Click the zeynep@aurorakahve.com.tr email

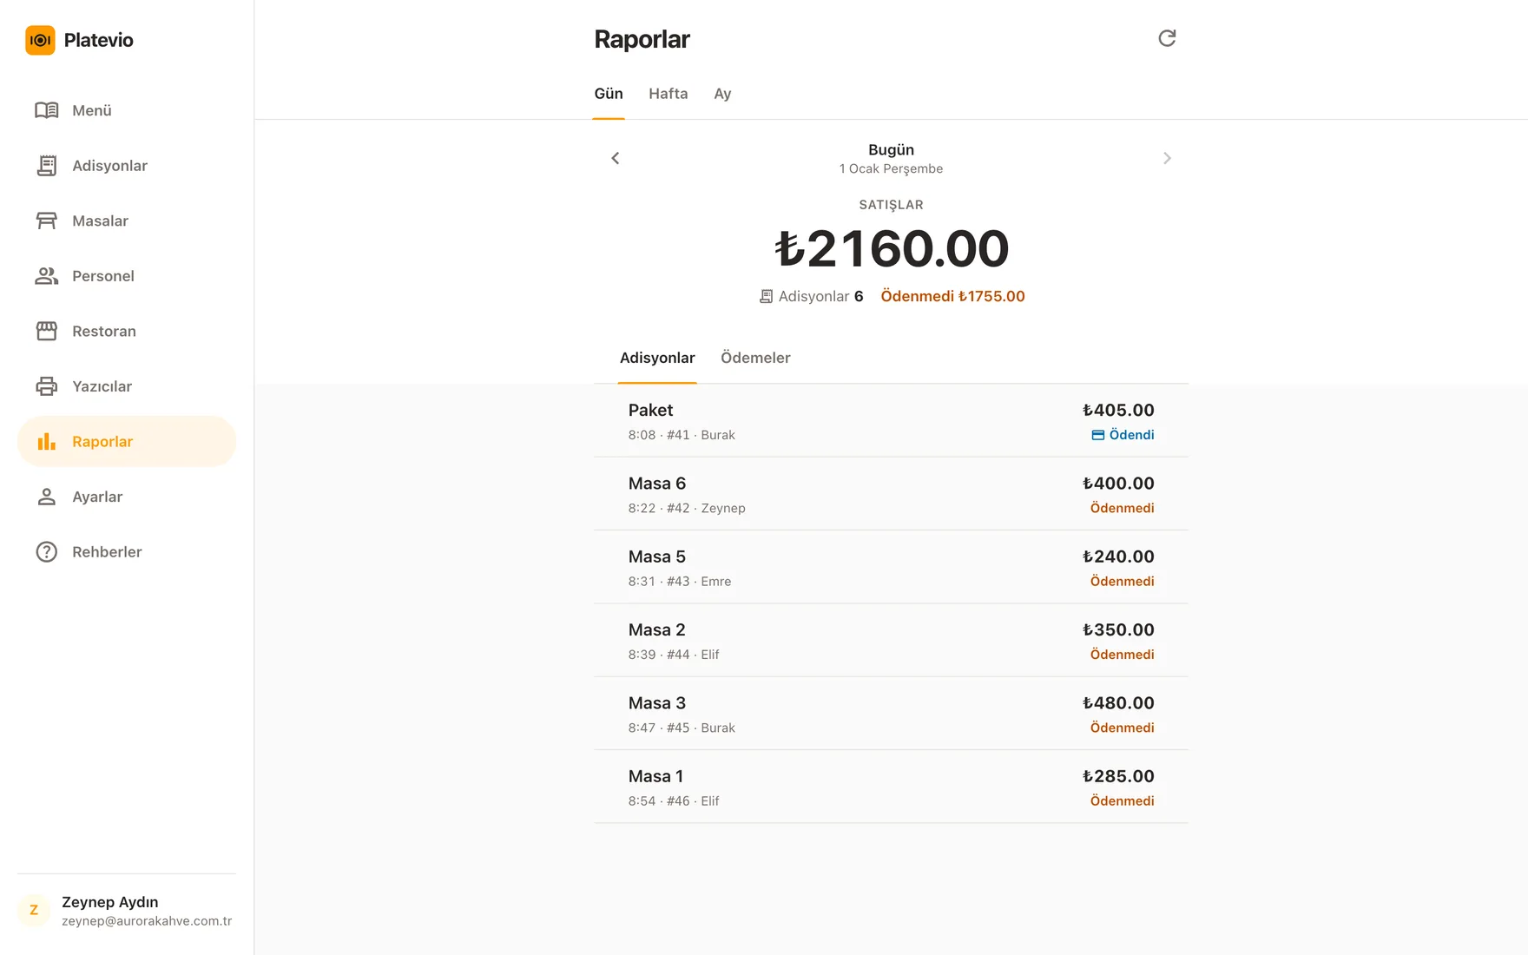147,921
